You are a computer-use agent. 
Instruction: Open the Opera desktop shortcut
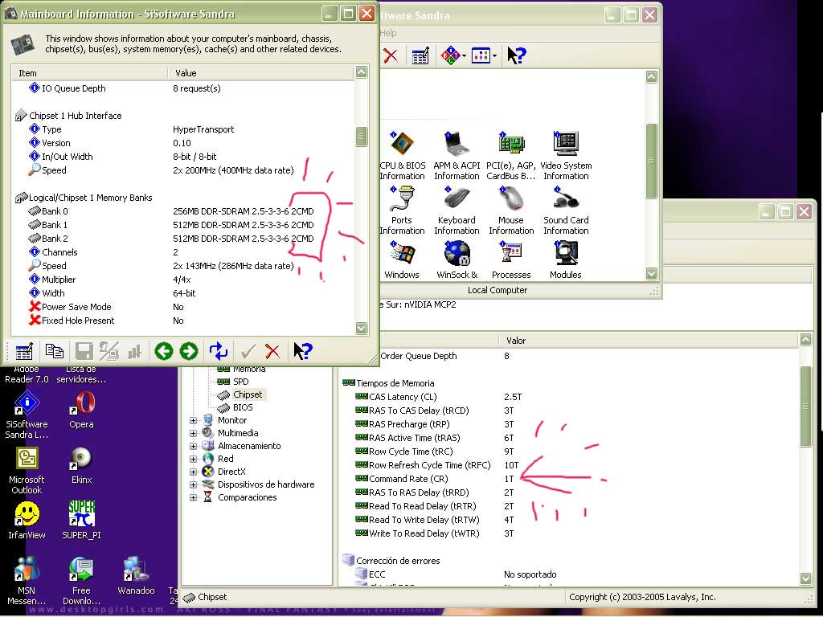click(81, 409)
